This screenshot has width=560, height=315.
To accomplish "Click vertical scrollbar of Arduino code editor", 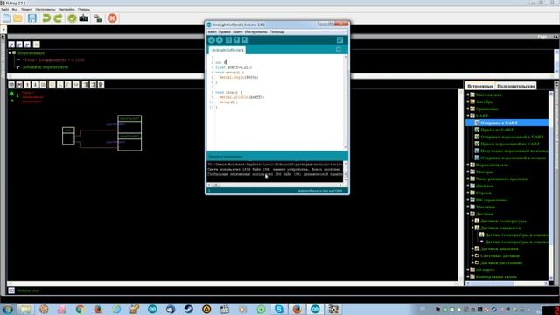I will (x=346, y=101).
